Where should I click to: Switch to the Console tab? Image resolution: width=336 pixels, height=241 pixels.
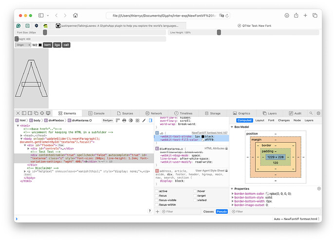96,113
